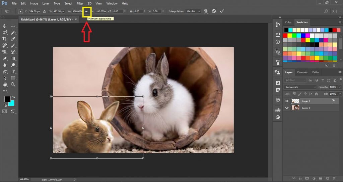The width and height of the screenshot is (343, 182).
Task: Open the Luminosity blend mode dropdown
Action: click(300, 87)
